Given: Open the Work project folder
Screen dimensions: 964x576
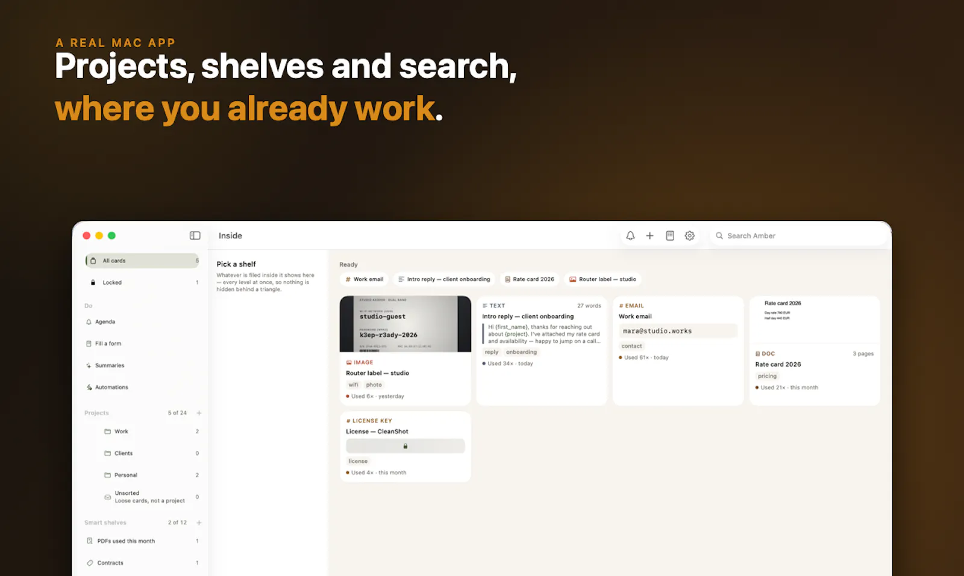Looking at the screenshot, I should (151, 432).
